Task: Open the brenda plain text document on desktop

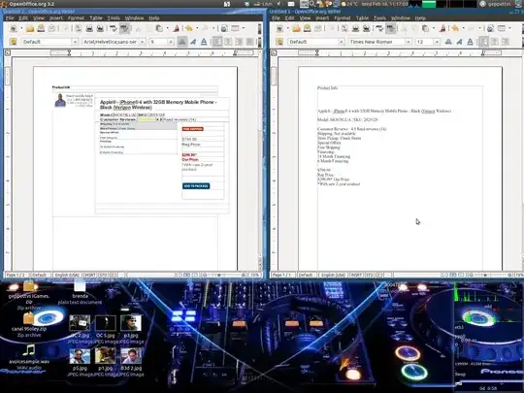Action: [x=80, y=292]
